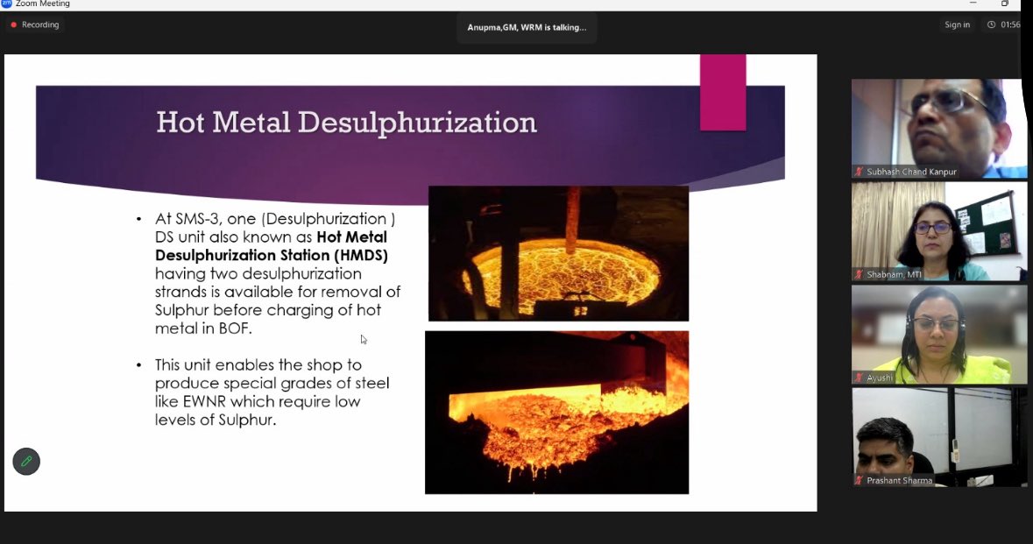Click the 'Shabnam, MTI' name label
This screenshot has height=544, width=1033.
(x=894, y=275)
